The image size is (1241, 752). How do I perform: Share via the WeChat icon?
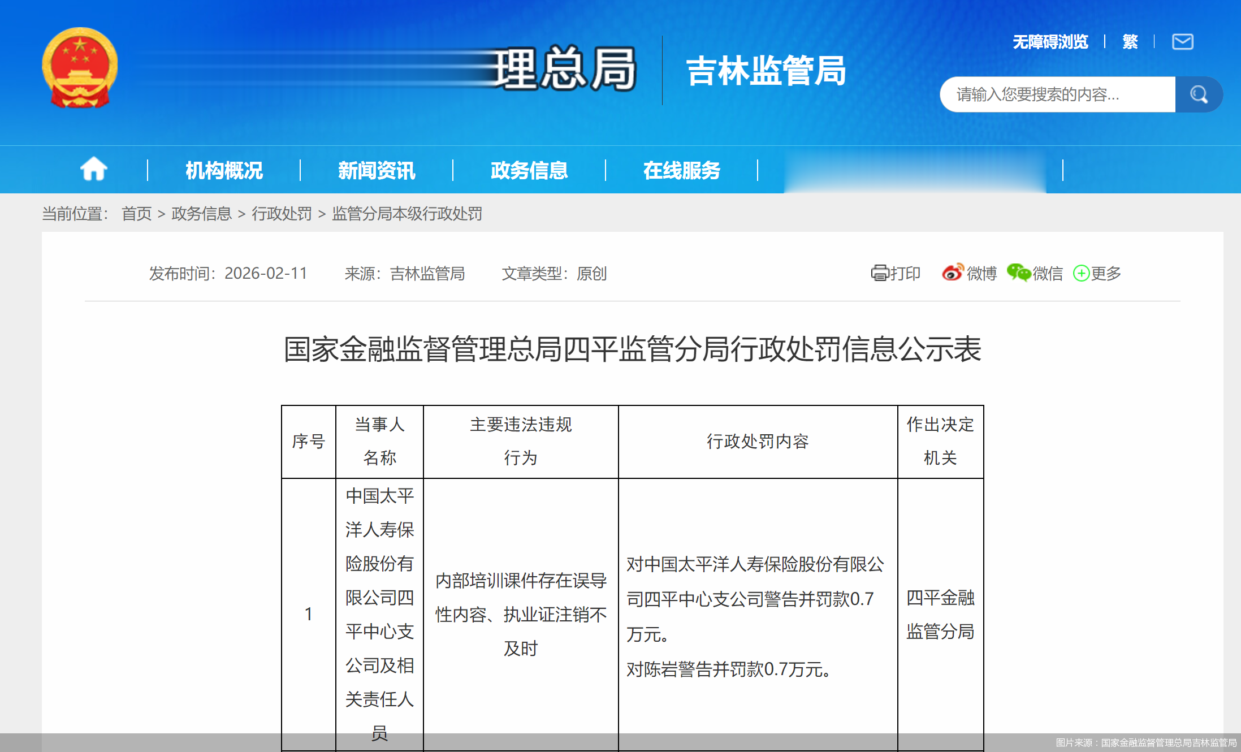(x=1018, y=273)
